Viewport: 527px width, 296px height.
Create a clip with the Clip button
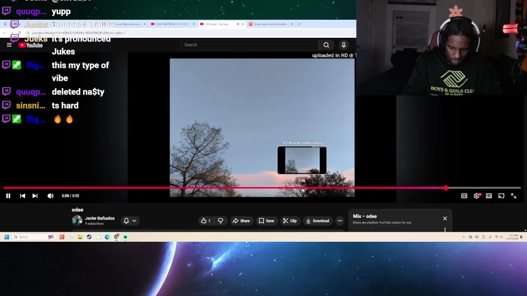(289, 221)
